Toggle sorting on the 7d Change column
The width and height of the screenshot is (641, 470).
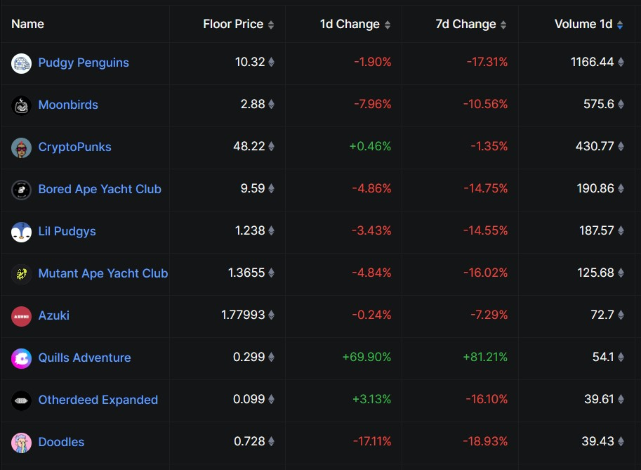504,23
